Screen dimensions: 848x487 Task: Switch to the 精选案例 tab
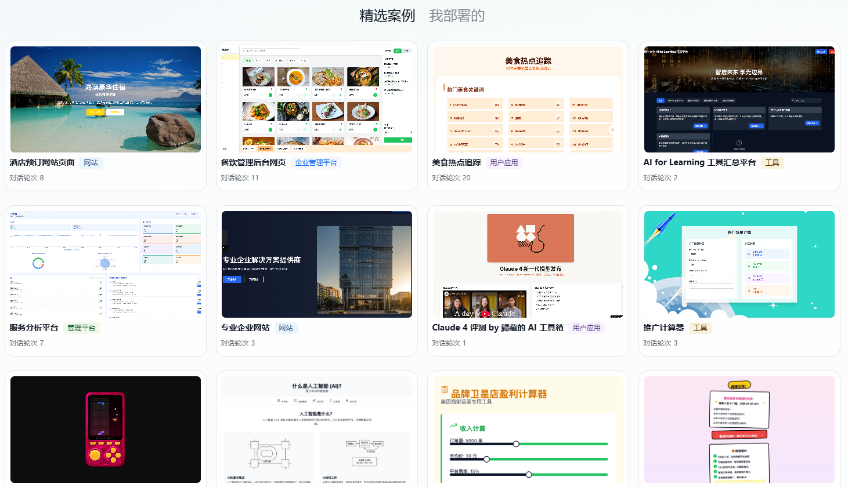pyautogui.click(x=387, y=16)
